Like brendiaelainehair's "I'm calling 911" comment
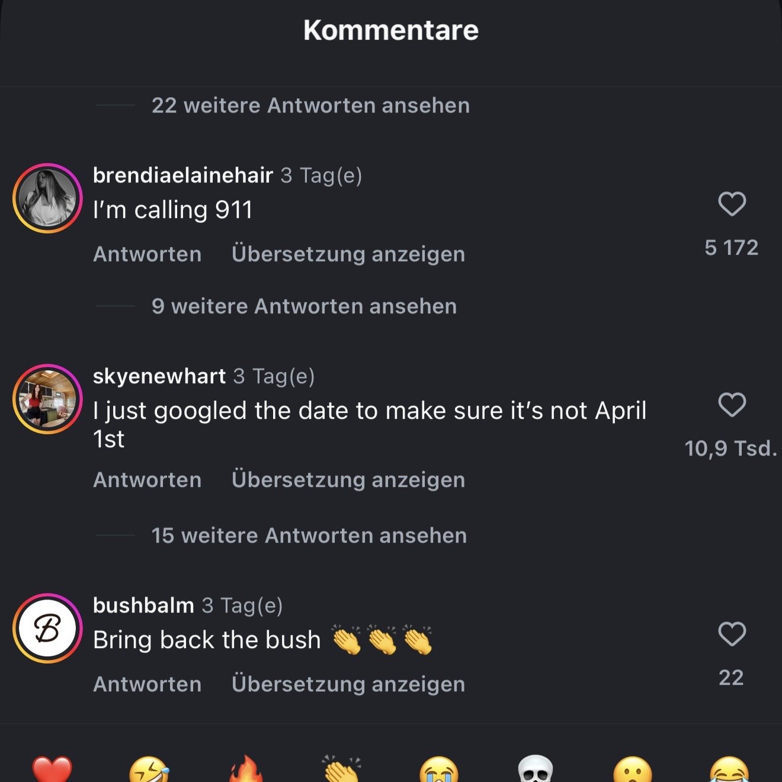782x782 pixels. click(x=732, y=204)
